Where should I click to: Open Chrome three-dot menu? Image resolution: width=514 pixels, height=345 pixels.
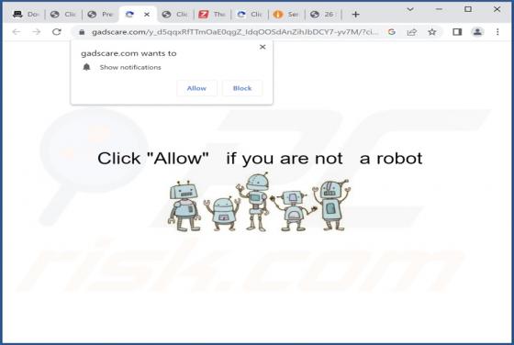click(497, 32)
